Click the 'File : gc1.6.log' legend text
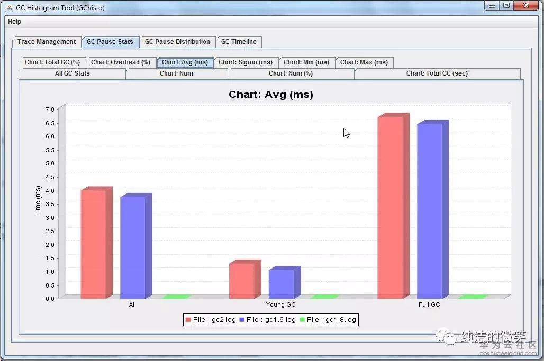The image size is (544, 361). click(271, 320)
